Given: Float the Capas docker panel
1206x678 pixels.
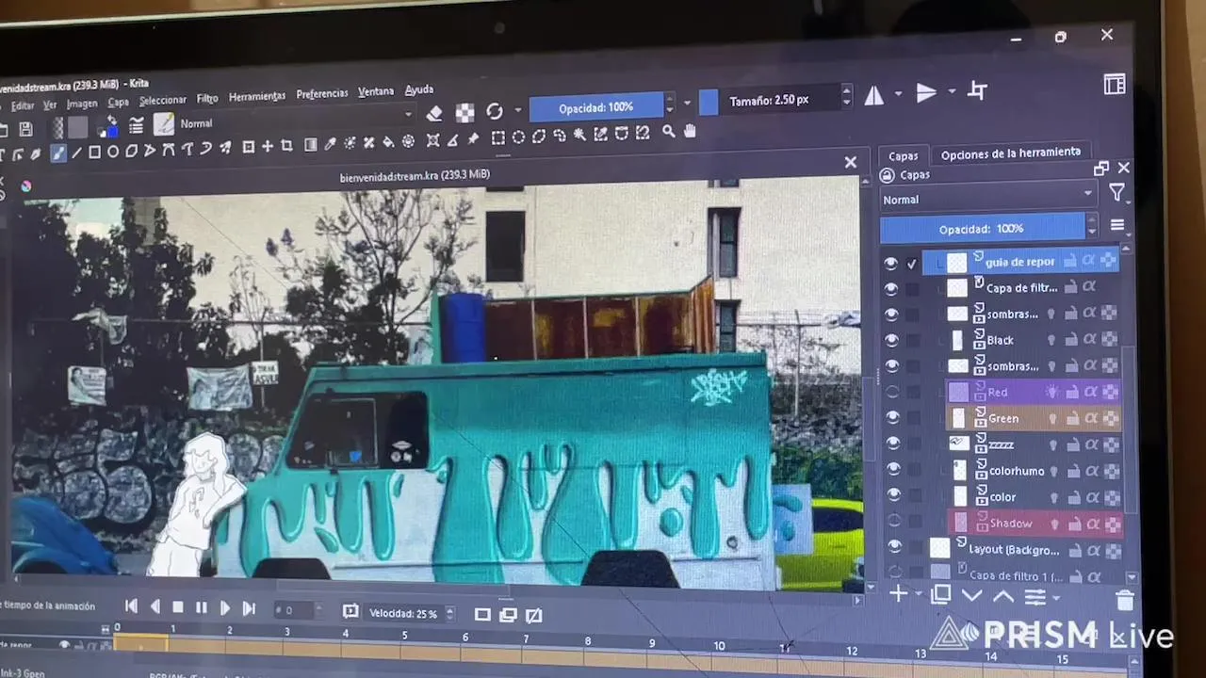Looking at the screenshot, I should coord(1100,169).
